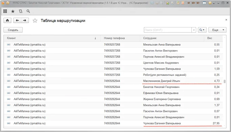
Task: Open the sections grid menu icon
Action: coord(5,11)
